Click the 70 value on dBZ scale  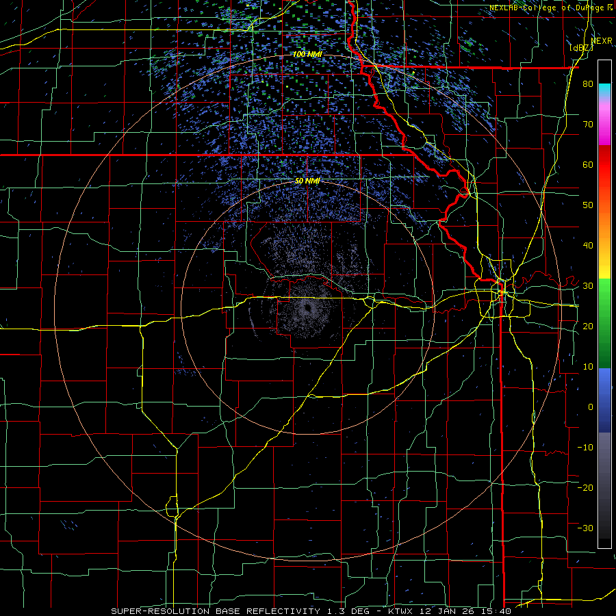[x=588, y=125]
